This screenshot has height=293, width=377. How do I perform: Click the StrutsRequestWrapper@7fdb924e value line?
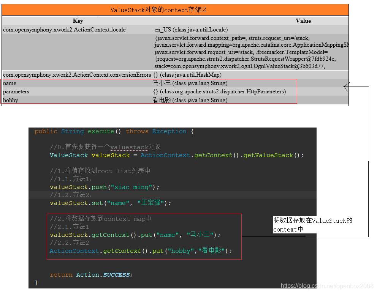pyautogui.click(x=246, y=59)
